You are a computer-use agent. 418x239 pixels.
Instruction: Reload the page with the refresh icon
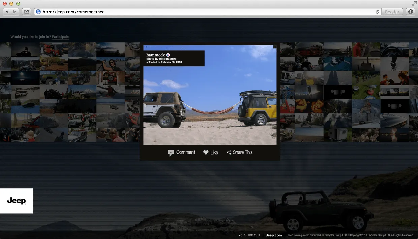[x=377, y=12]
